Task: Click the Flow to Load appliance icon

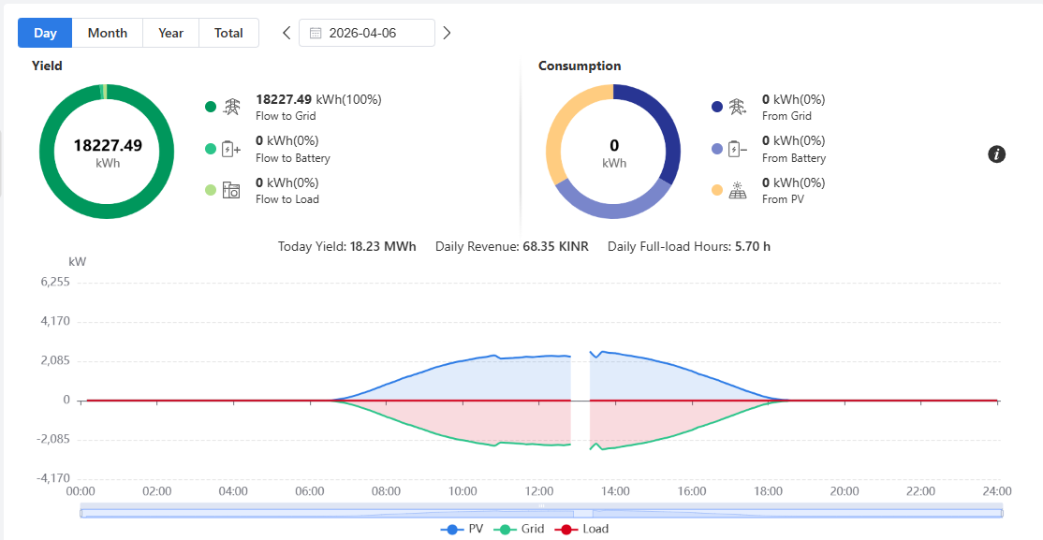Action: pos(231,190)
